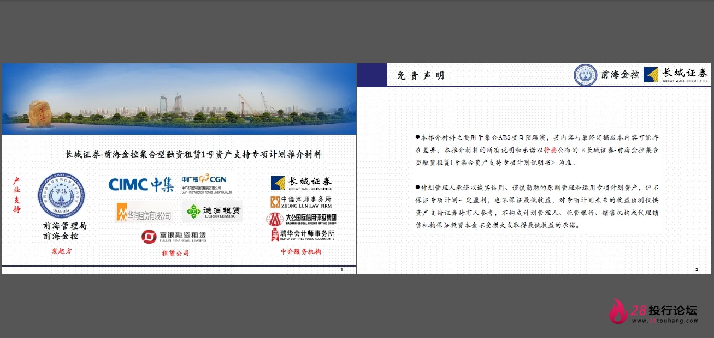The height and width of the screenshot is (338, 714).
Task: Click the red 中介服务机构 caption
Action: point(301,251)
